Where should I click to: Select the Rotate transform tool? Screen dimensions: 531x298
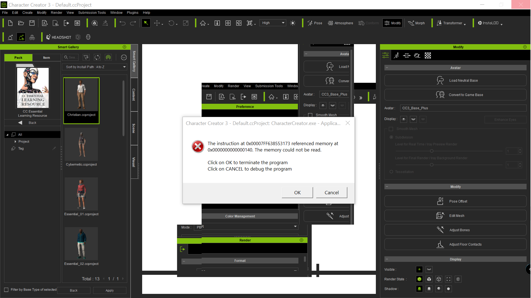(x=171, y=23)
